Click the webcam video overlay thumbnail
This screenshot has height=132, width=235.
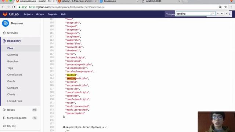pyautogui.click(x=216, y=122)
